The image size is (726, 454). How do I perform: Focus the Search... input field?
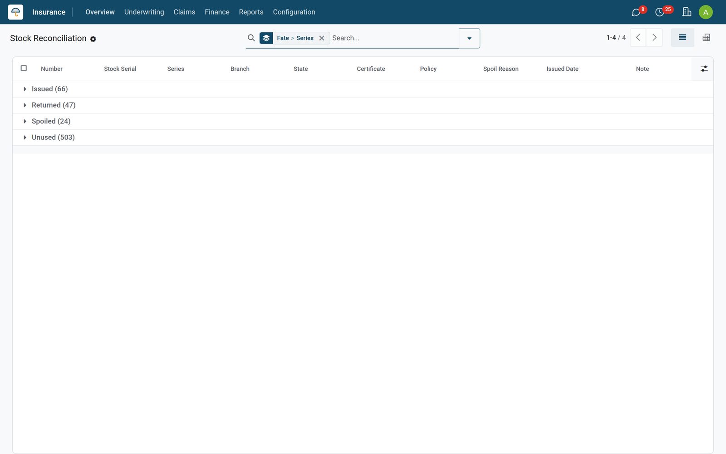394,38
